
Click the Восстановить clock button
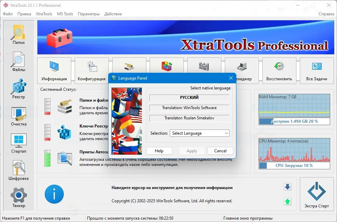(279, 70)
